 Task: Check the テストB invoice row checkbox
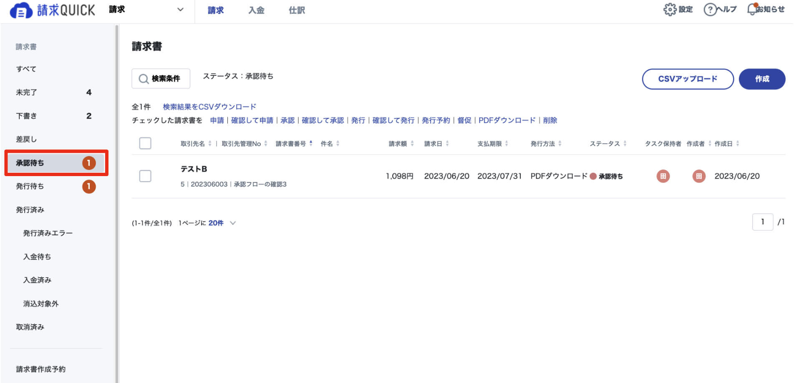coord(145,176)
